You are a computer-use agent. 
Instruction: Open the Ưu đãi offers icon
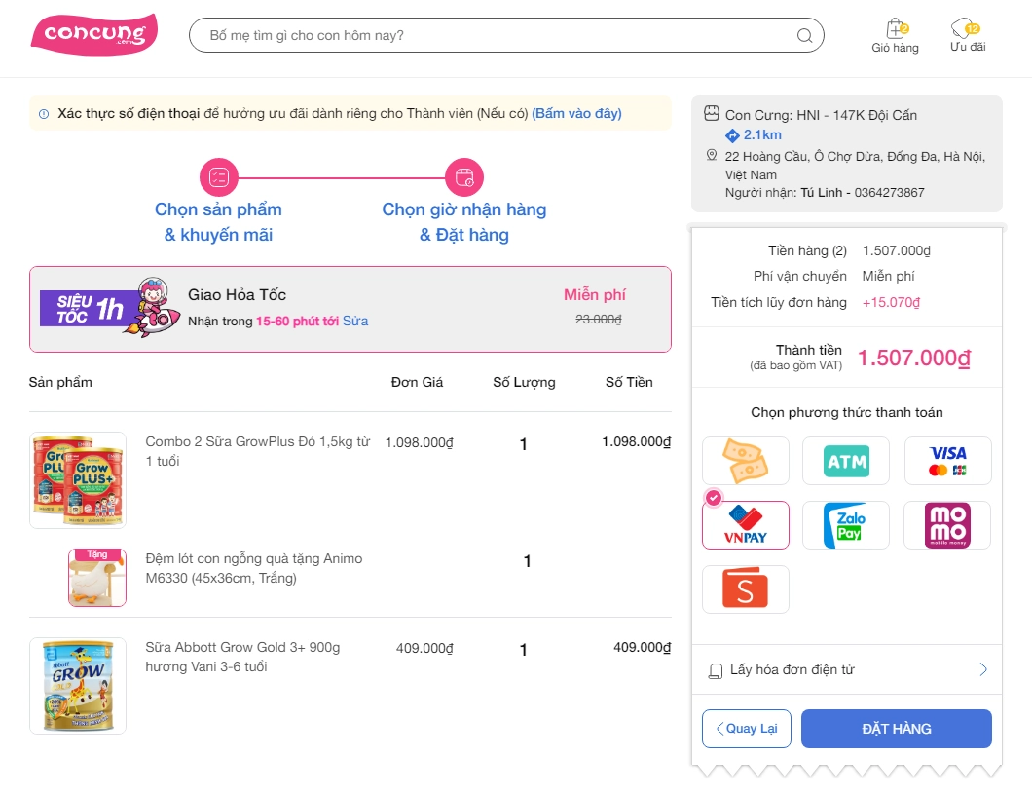(967, 30)
